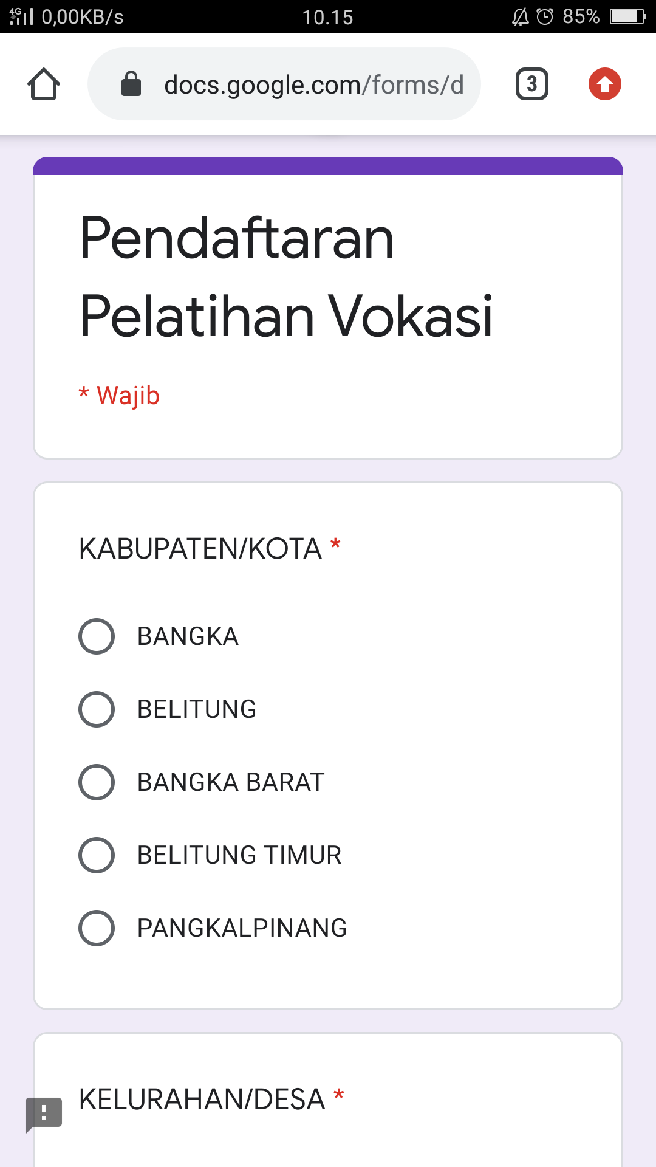Image resolution: width=656 pixels, height=1167 pixels.
Task: Tap the alarm clock status icon
Action: tap(545, 16)
